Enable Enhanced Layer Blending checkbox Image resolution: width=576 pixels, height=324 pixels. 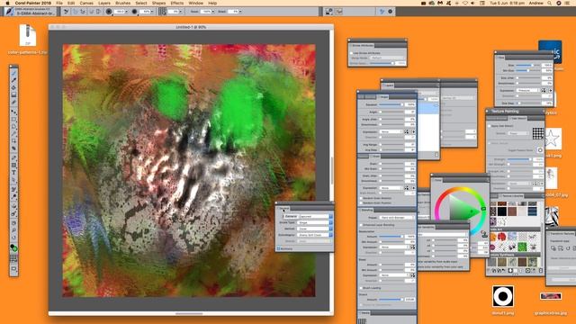(x=361, y=225)
